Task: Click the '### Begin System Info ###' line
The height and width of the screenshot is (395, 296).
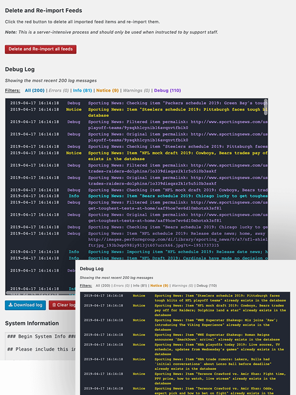Action: tap(41, 337)
